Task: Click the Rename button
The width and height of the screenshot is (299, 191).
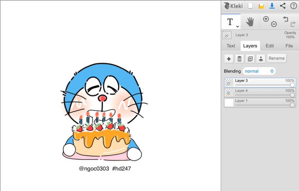Action: coord(277,58)
